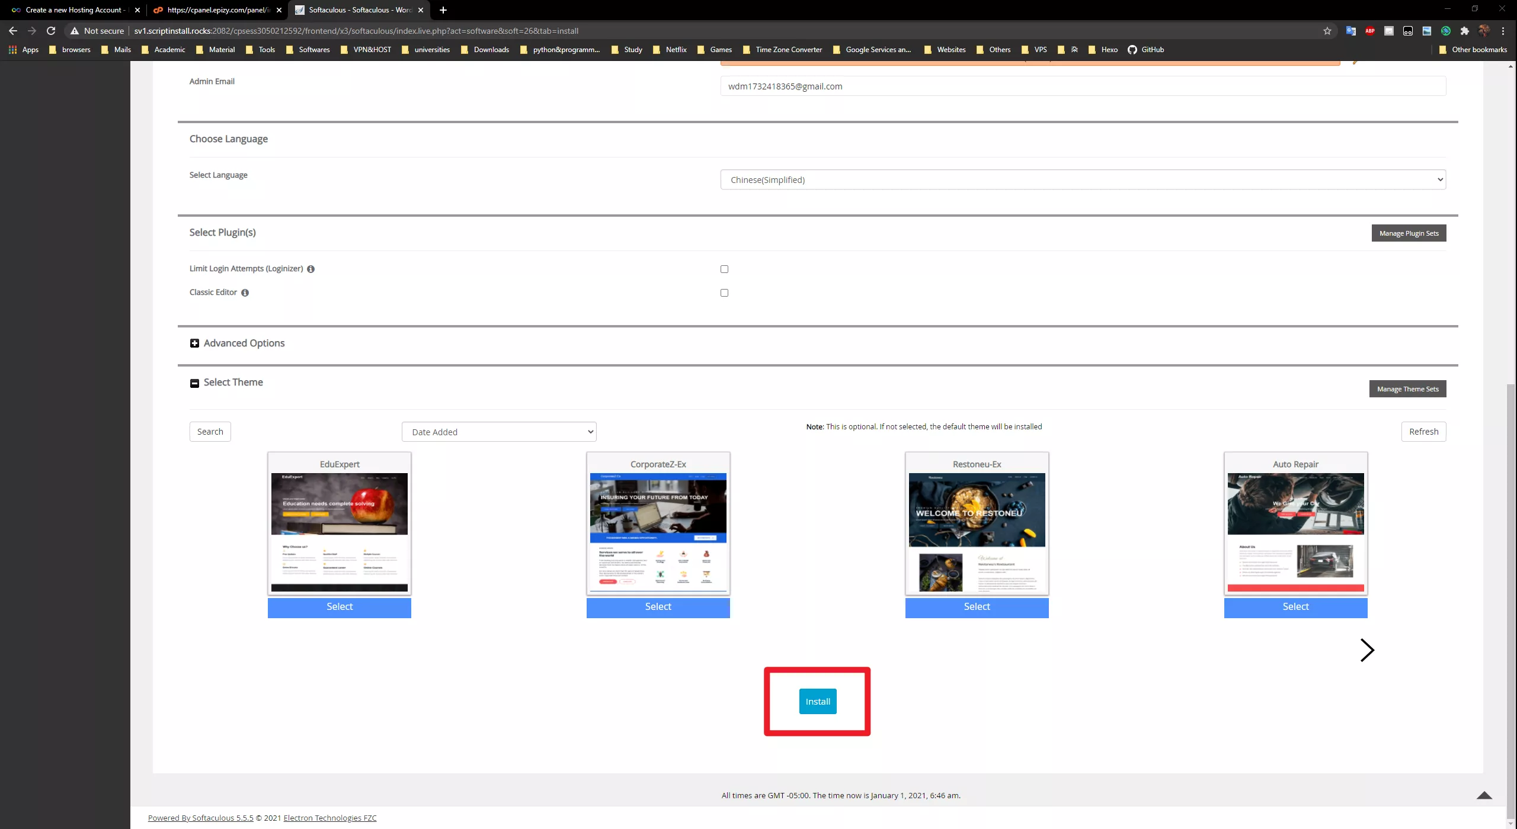Click the Loginizer info icon

pos(311,269)
